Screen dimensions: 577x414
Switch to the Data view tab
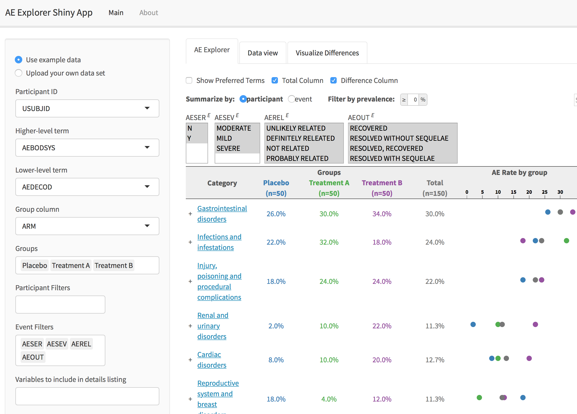pyautogui.click(x=263, y=53)
